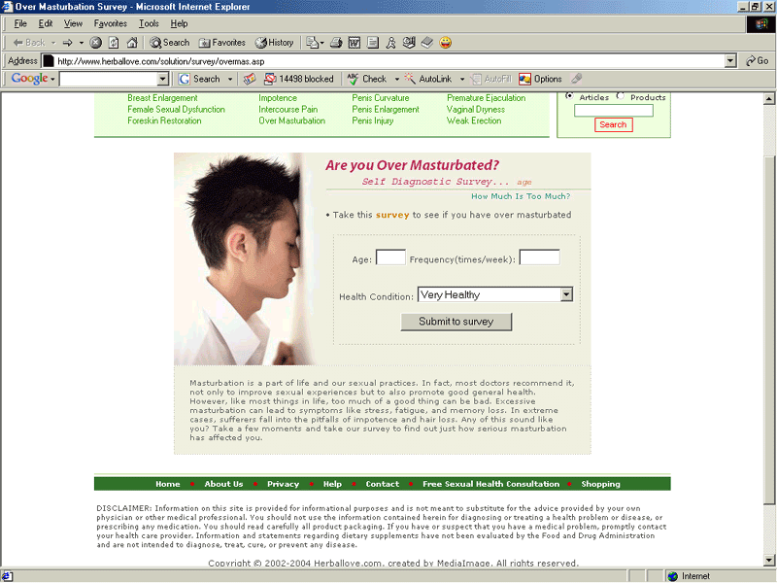Follow the How Much Is Too Much link
777x583 pixels.
[521, 196]
